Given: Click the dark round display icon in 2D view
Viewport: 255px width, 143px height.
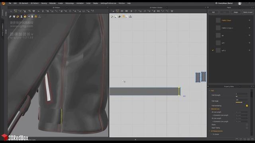Looking at the screenshot, I should (x=120, y=17).
